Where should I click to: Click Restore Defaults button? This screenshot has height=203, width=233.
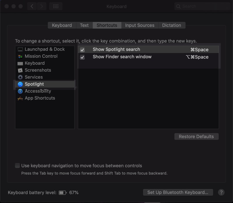point(196,136)
